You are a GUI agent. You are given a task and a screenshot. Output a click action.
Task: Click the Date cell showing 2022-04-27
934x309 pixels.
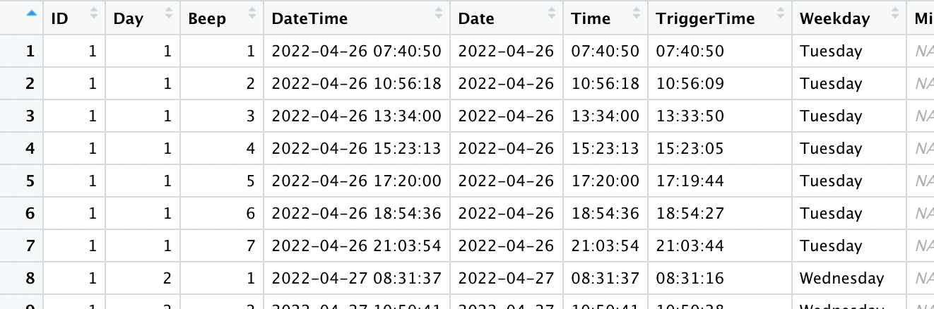[x=506, y=279]
